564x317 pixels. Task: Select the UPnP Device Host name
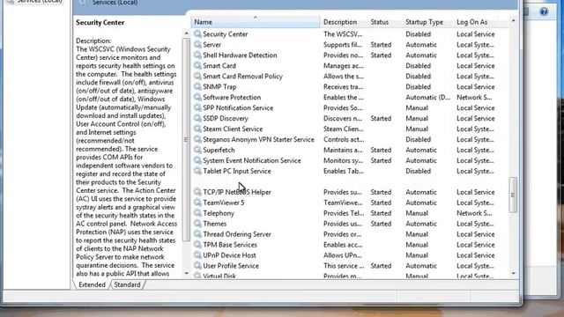tap(229, 255)
